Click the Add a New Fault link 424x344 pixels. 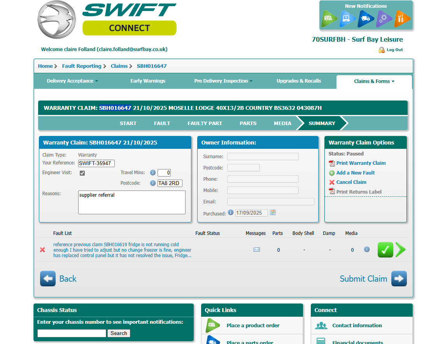tap(356, 173)
